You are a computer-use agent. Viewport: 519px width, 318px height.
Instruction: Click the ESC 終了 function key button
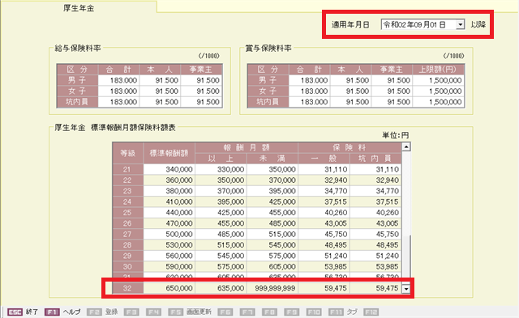24,312
